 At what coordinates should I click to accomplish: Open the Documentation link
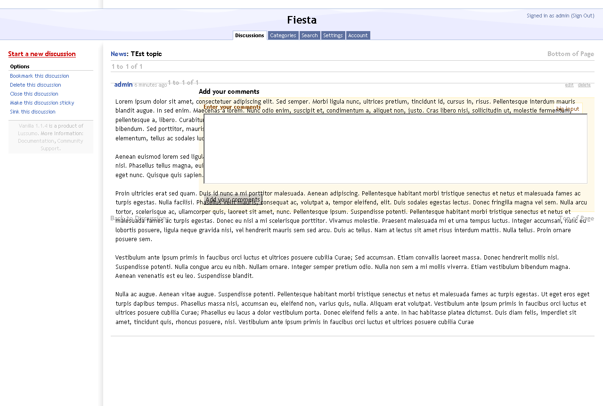36,141
